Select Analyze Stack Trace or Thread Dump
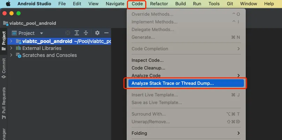This screenshot has height=140, width=282. click(x=186, y=83)
